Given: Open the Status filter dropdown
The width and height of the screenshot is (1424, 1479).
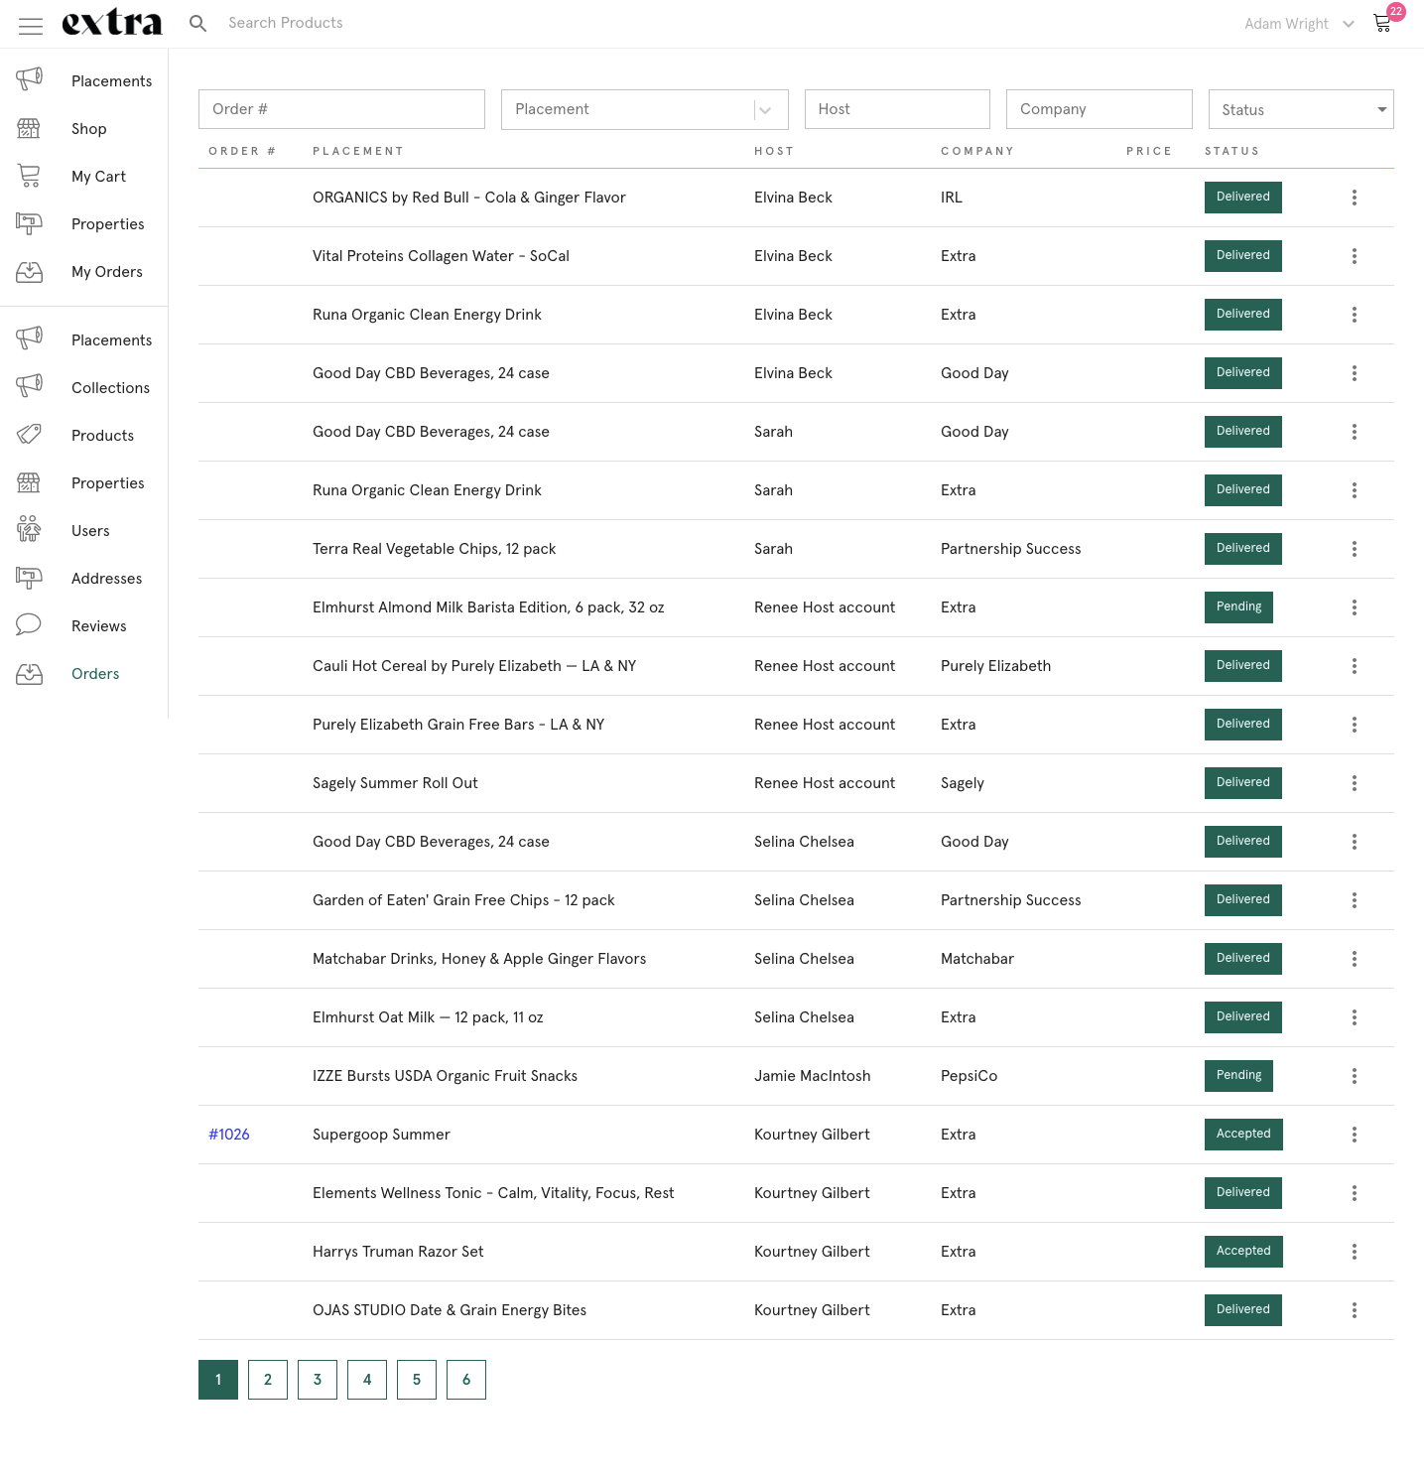Looking at the screenshot, I should [x=1301, y=109].
